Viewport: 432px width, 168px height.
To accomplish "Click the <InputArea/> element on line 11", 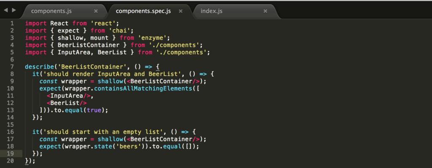I will 69,96.
